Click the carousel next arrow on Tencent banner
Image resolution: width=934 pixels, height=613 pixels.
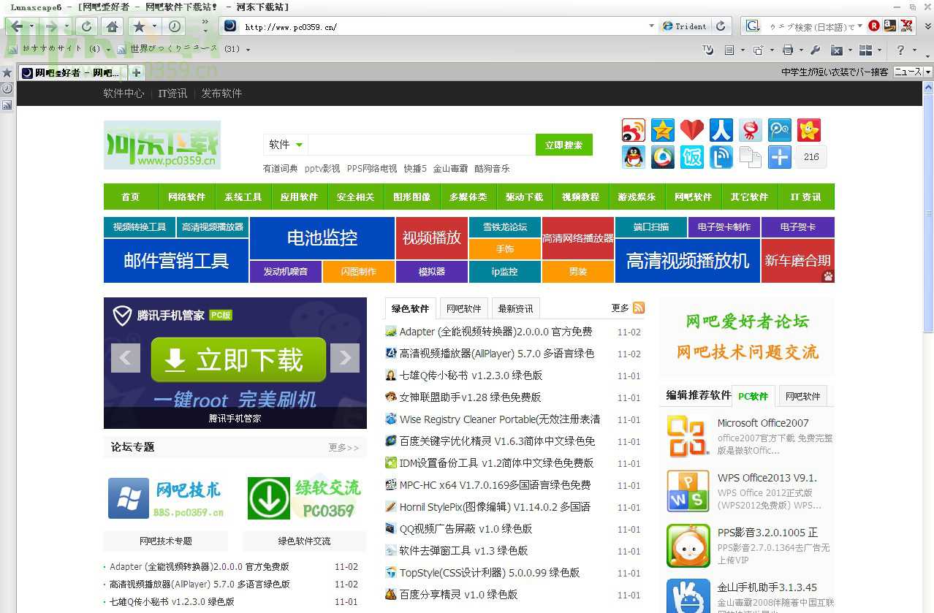(x=345, y=359)
